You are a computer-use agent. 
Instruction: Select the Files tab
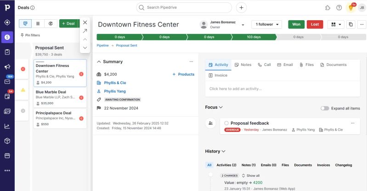tap(306, 65)
